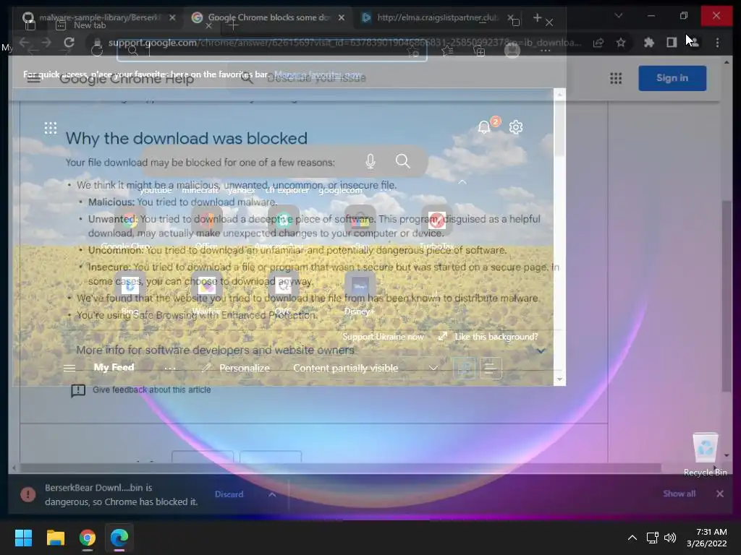This screenshot has width=741, height=555.
Task: Open the Office quick link tile
Action: (x=206, y=220)
